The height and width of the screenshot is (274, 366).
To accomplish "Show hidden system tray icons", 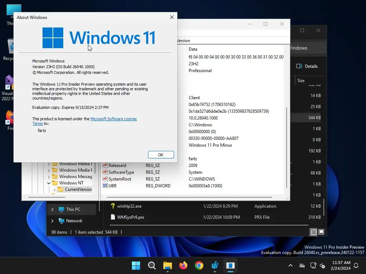I will pos(291,265).
